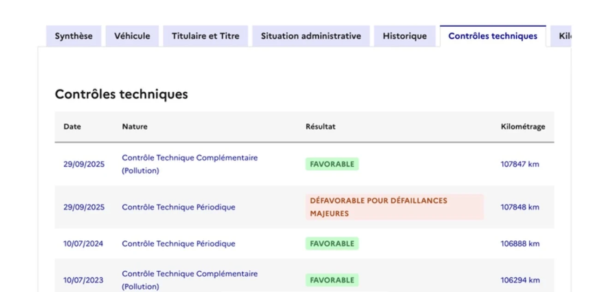609x292 pixels.
Task: Click the Kilométrage column header
Action: click(523, 127)
